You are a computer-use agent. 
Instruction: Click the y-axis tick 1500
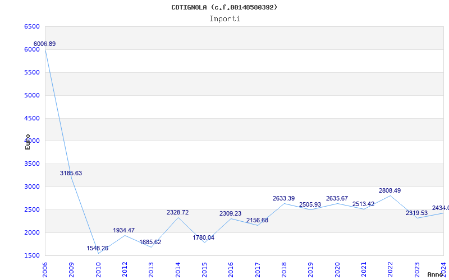click(x=32, y=256)
